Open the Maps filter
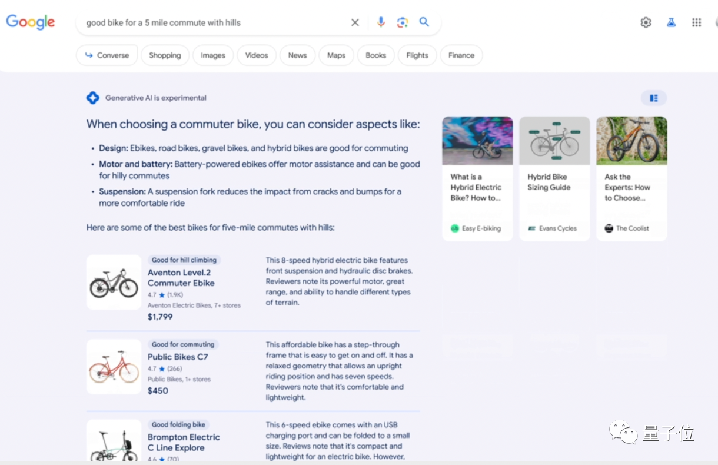This screenshot has height=465, width=718. [336, 55]
